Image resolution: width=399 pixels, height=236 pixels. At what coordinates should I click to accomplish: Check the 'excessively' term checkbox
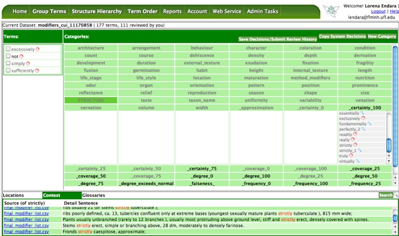7,49
